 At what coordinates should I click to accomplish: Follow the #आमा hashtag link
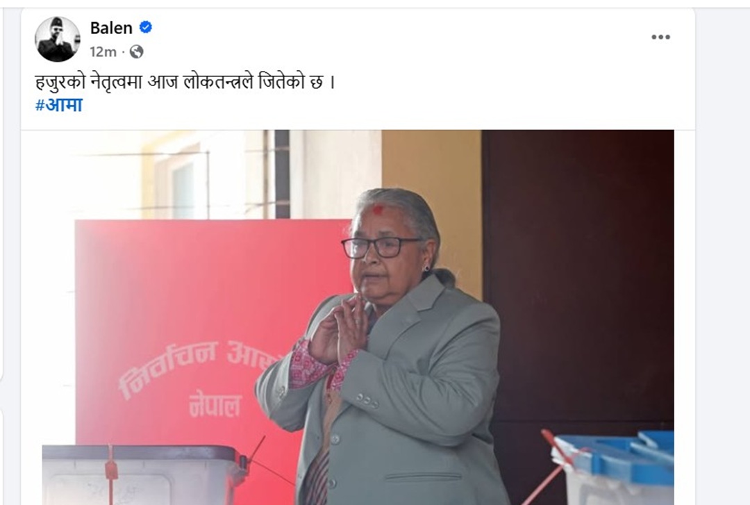[59, 105]
